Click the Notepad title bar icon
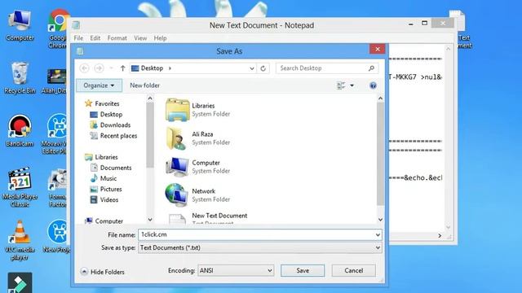The height and width of the screenshot is (293, 522). (x=76, y=25)
